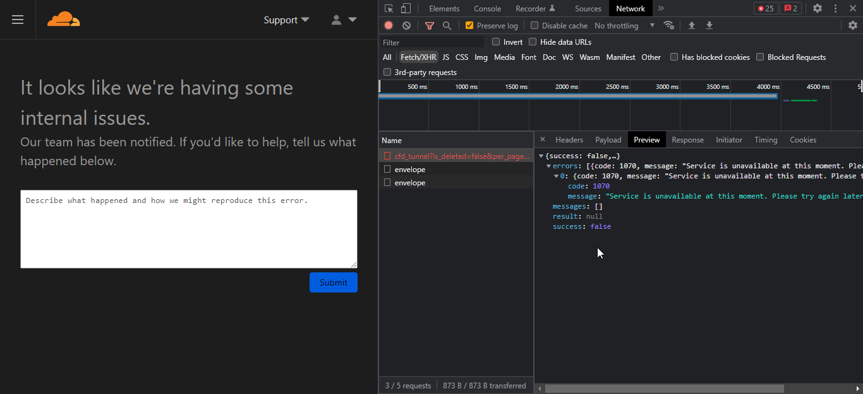The width and height of the screenshot is (863, 394).
Task: Open DevTools settings gear
Action: 818,8
